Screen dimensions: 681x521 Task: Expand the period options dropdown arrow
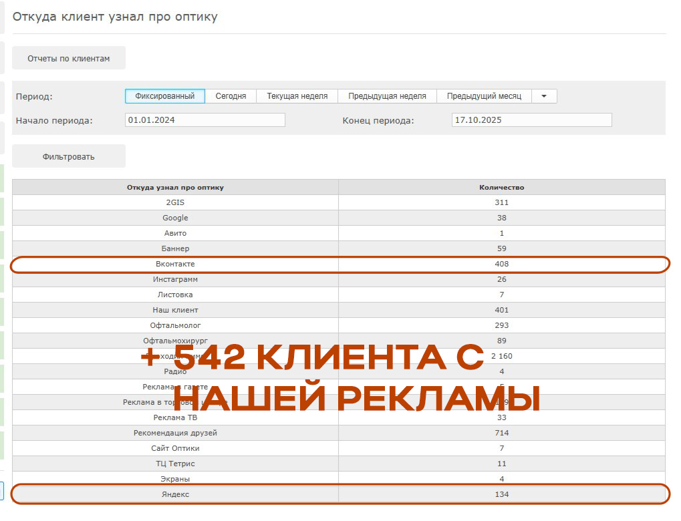click(544, 96)
